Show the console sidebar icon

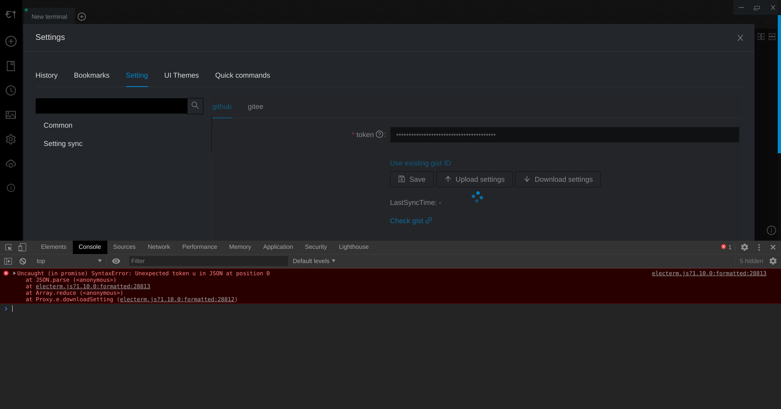click(8, 261)
